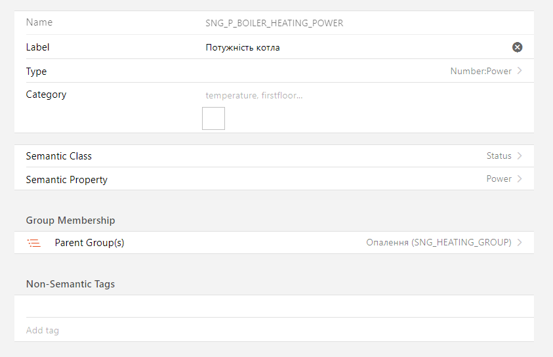Click the Parent Group(s) list icon
Screen dimensions: 553x357
pyautogui.click(x=34, y=243)
